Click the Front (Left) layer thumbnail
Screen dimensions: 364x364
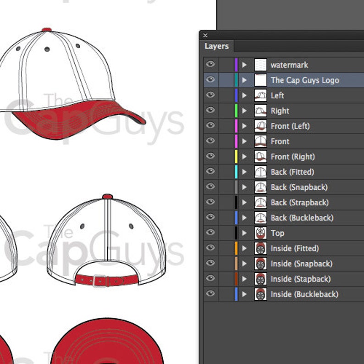(260, 126)
